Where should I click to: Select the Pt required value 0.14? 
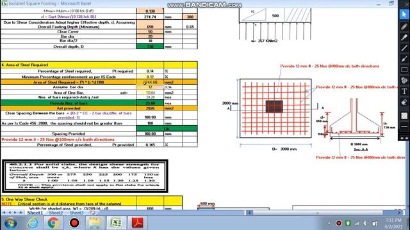point(150,71)
